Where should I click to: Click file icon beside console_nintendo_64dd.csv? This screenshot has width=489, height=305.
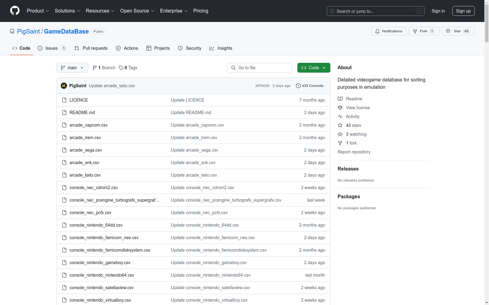[x=64, y=225]
